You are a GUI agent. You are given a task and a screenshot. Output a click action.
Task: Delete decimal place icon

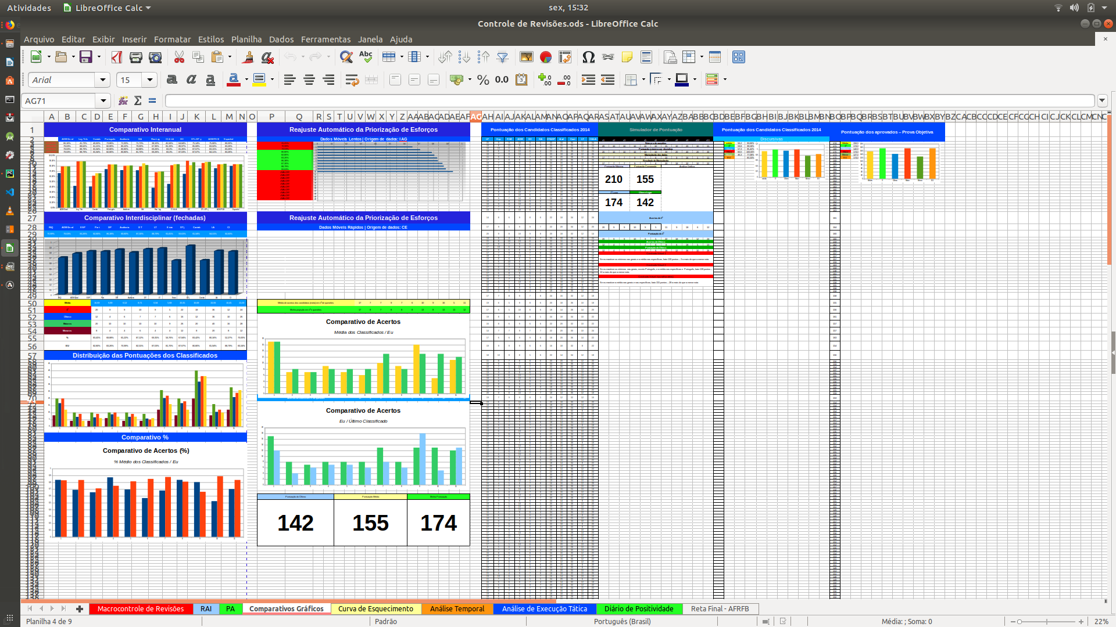pyautogui.click(x=564, y=80)
